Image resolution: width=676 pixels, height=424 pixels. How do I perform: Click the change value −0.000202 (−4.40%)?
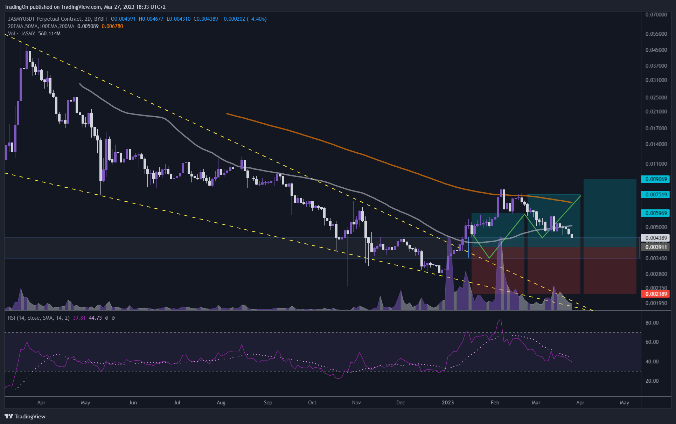244,19
